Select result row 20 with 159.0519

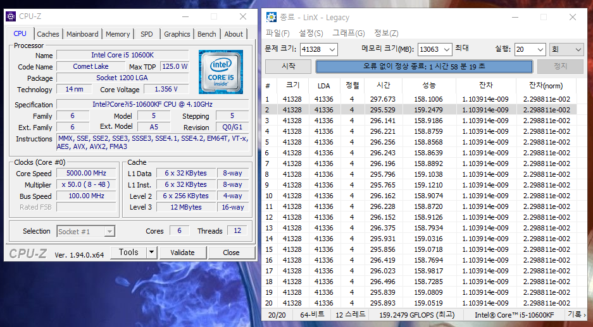click(420, 303)
